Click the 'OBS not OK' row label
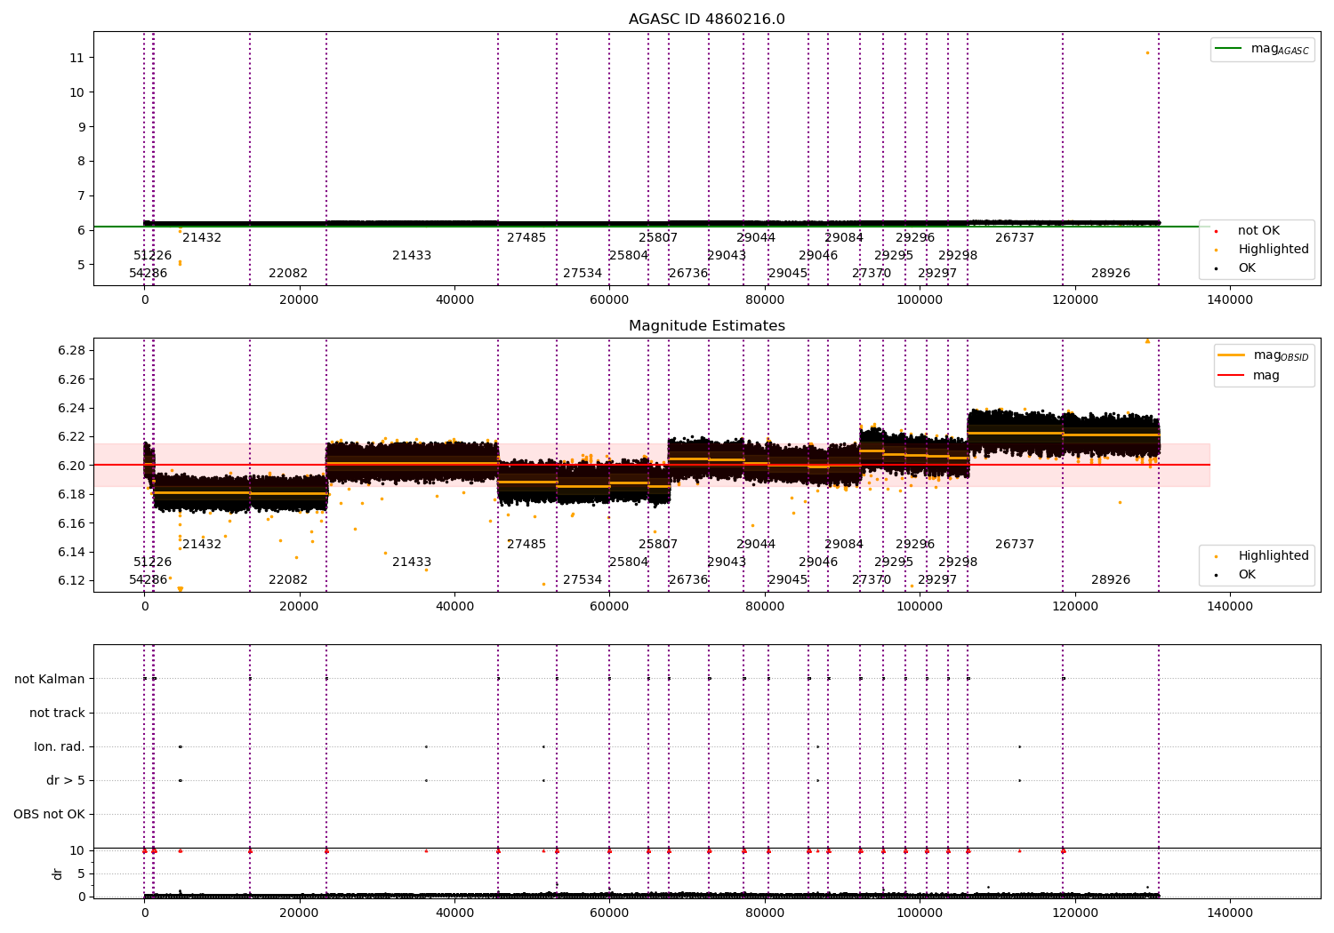This screenshot has width=1334, height=933. point(49,814)
